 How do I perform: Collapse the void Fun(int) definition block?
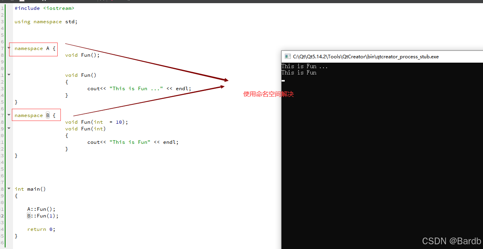(9, 128)
